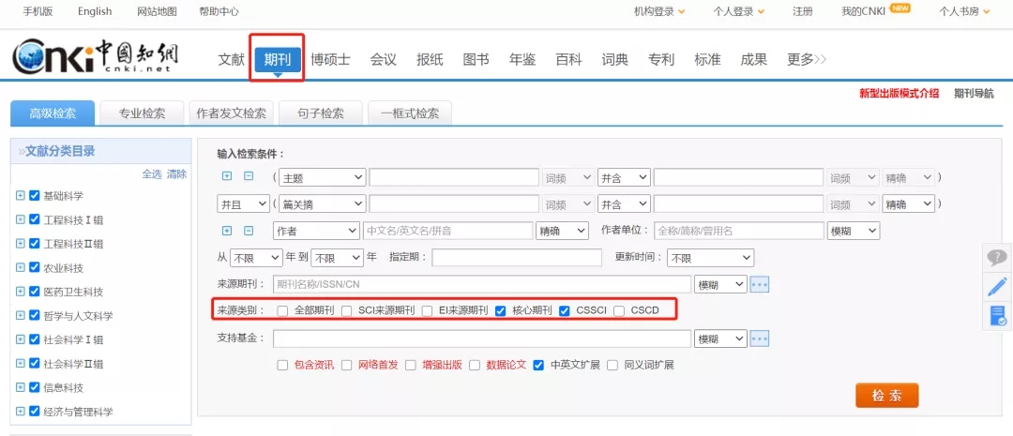Switch to the 专业检索 tab
The width and height of the screenshot is (1013, 436).
(142, 113)
